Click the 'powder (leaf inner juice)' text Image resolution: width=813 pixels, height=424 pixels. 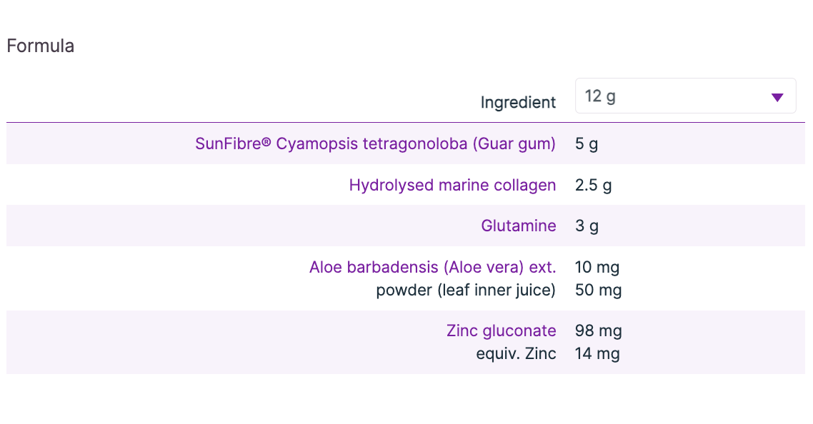click(x=466, y=291)
